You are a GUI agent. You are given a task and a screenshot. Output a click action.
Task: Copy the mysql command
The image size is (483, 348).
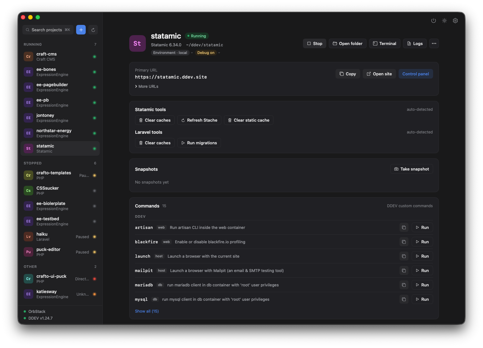click(x=404, y=299)
